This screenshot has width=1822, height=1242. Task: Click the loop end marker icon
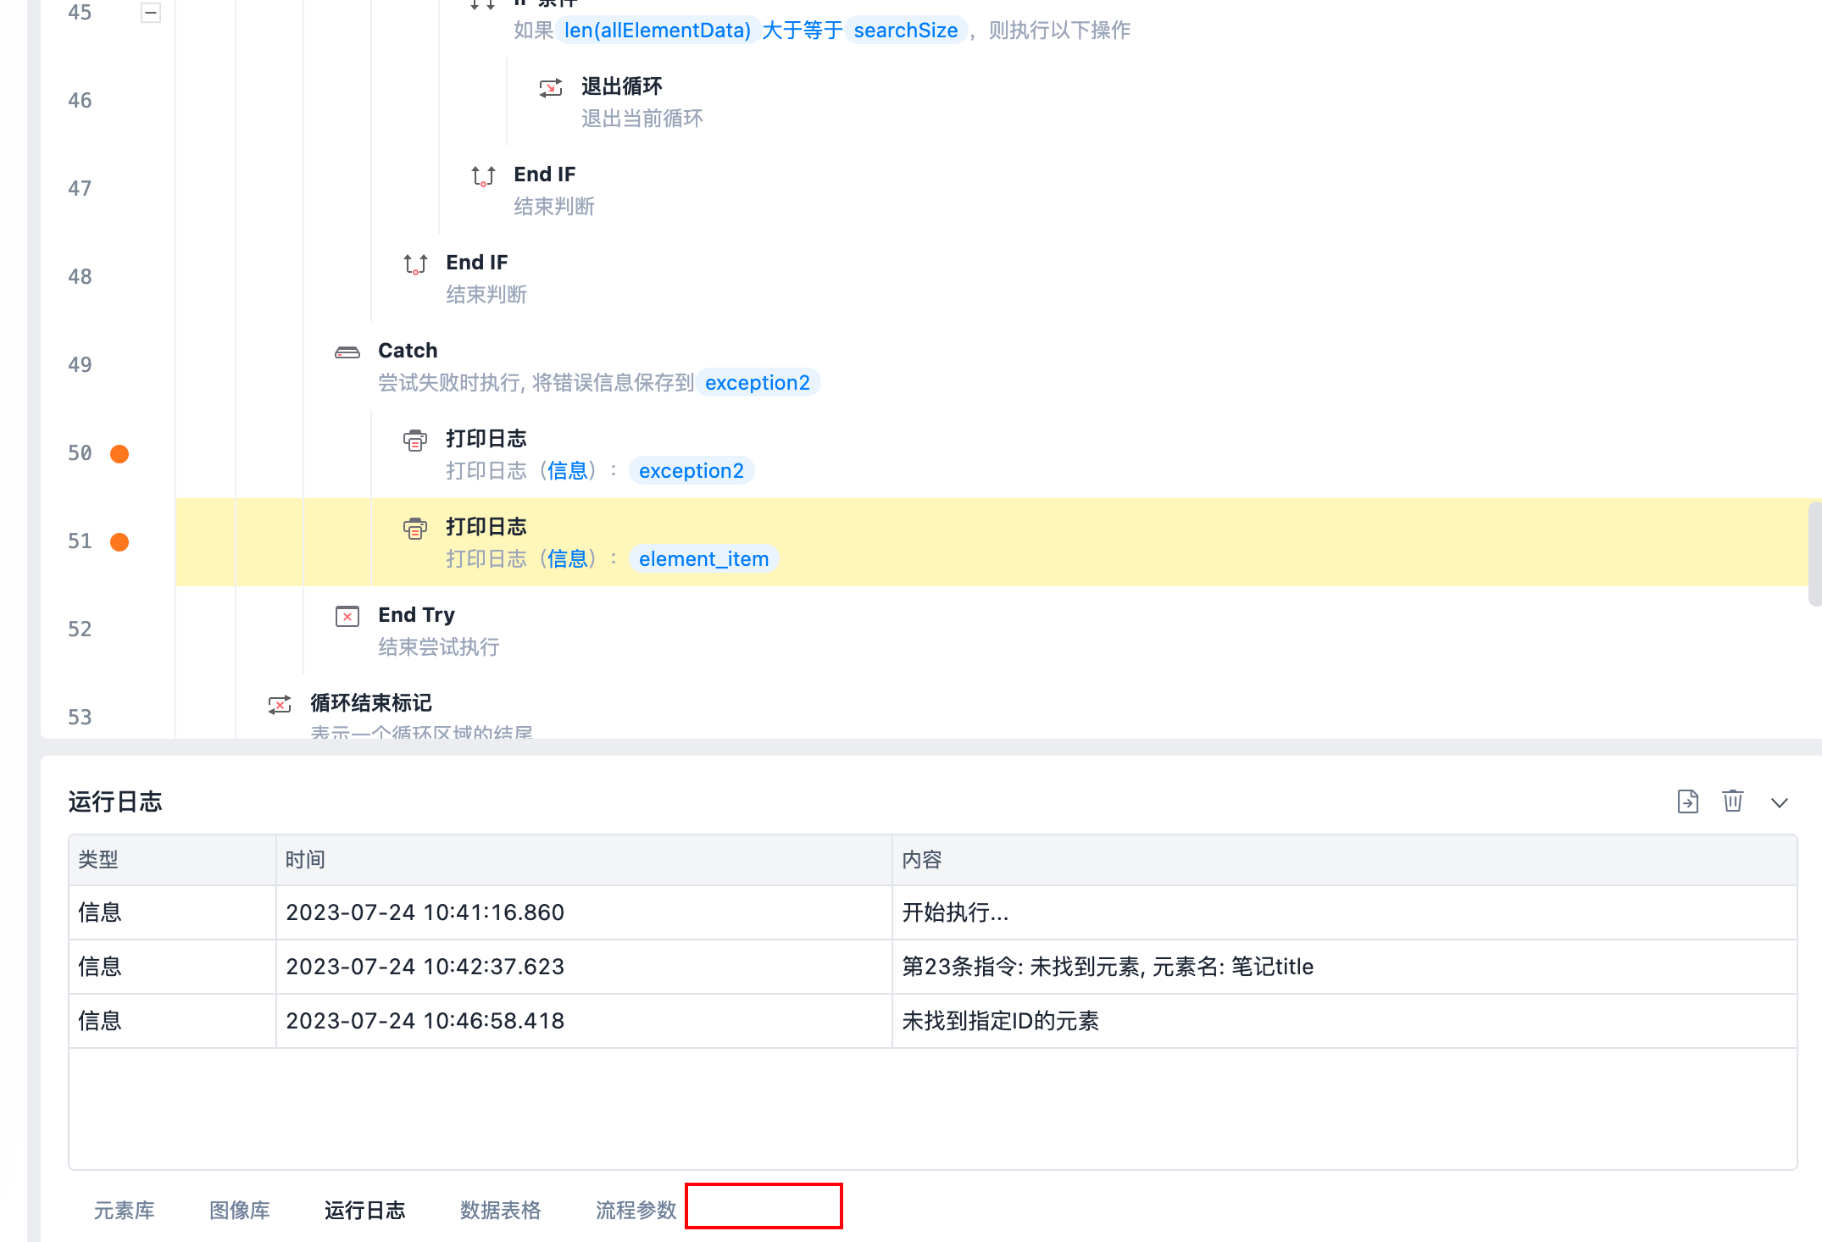[x=280, y=704]
